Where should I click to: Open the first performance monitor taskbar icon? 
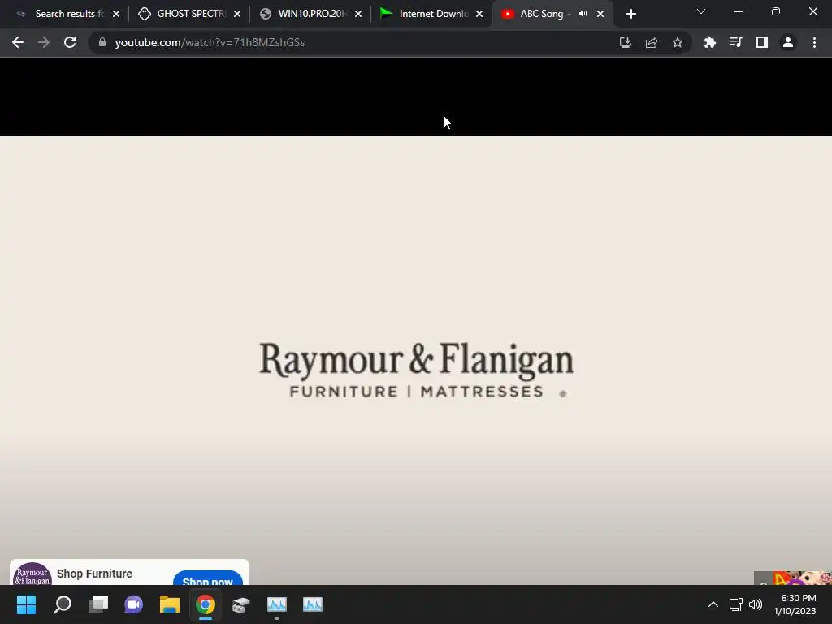point(277,604)
